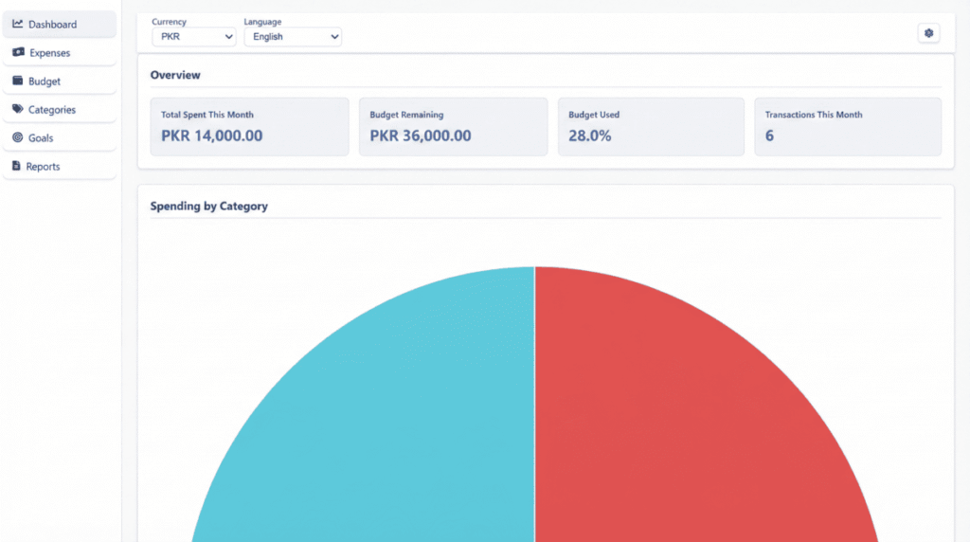
Task: Click the Transactions This Month card
Action: pos(848,126)
